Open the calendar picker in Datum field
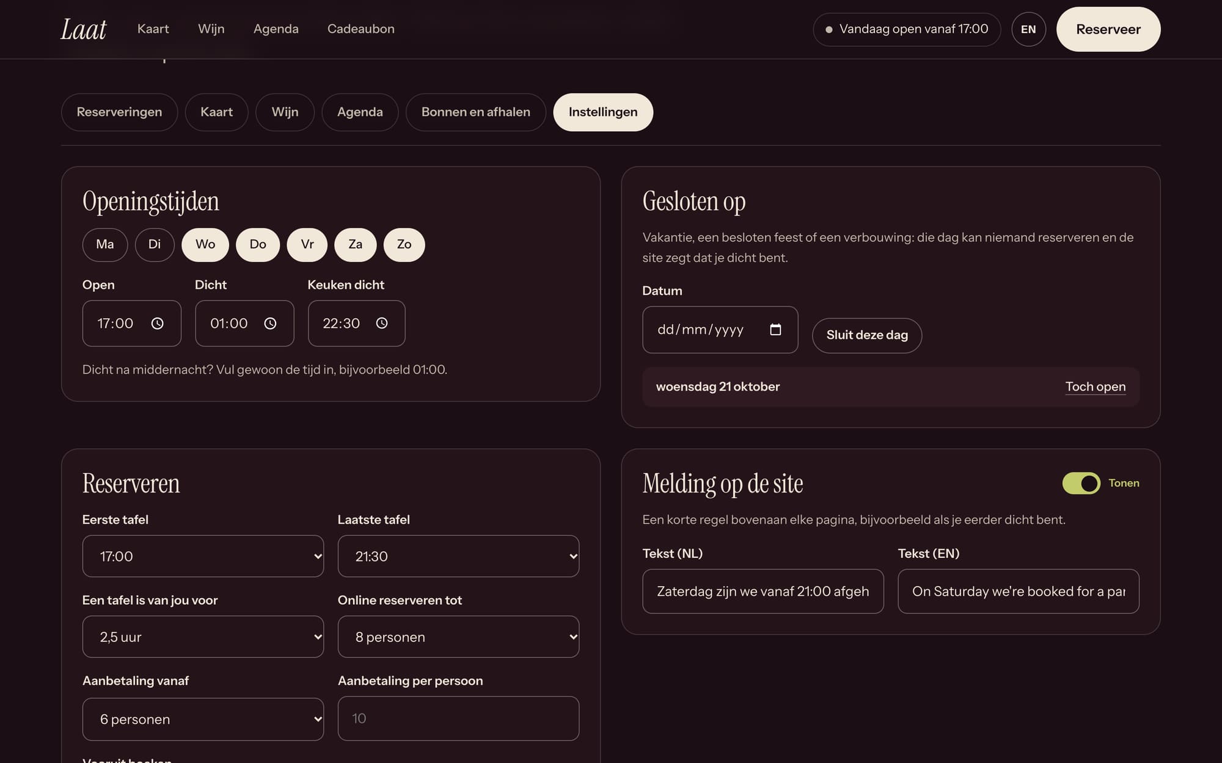 (775, 330)
